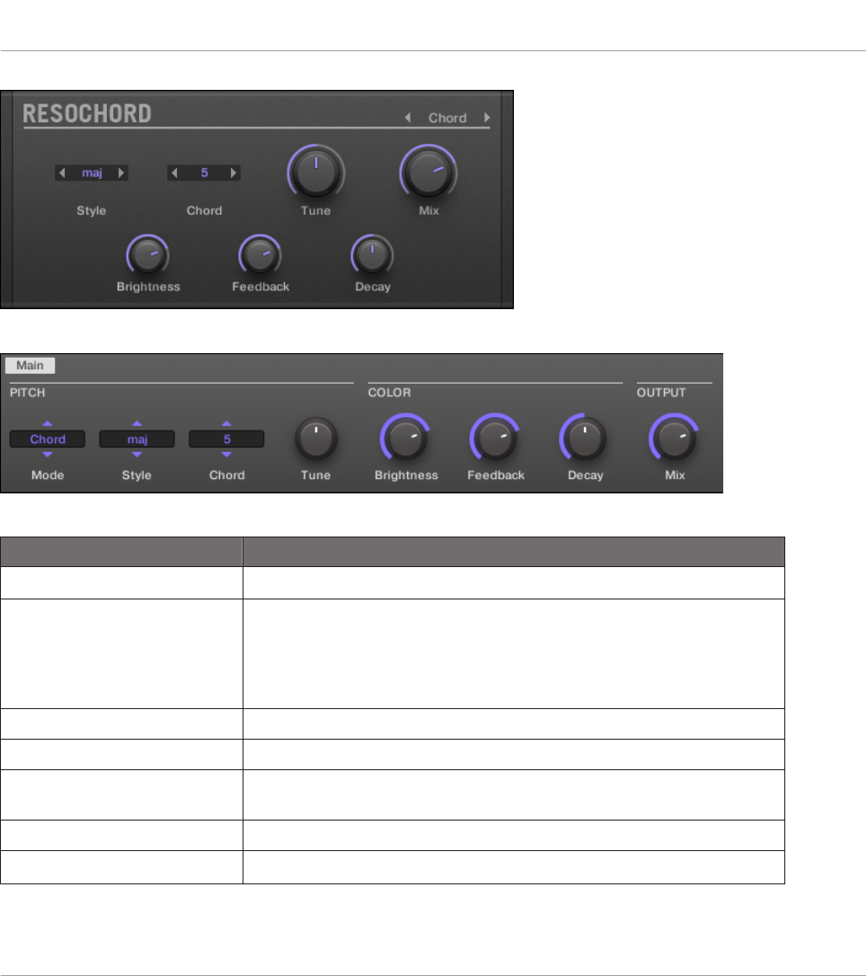Click the Decay knob in the COLOR section
Screen dimensions: 867x976
[584, 439]
